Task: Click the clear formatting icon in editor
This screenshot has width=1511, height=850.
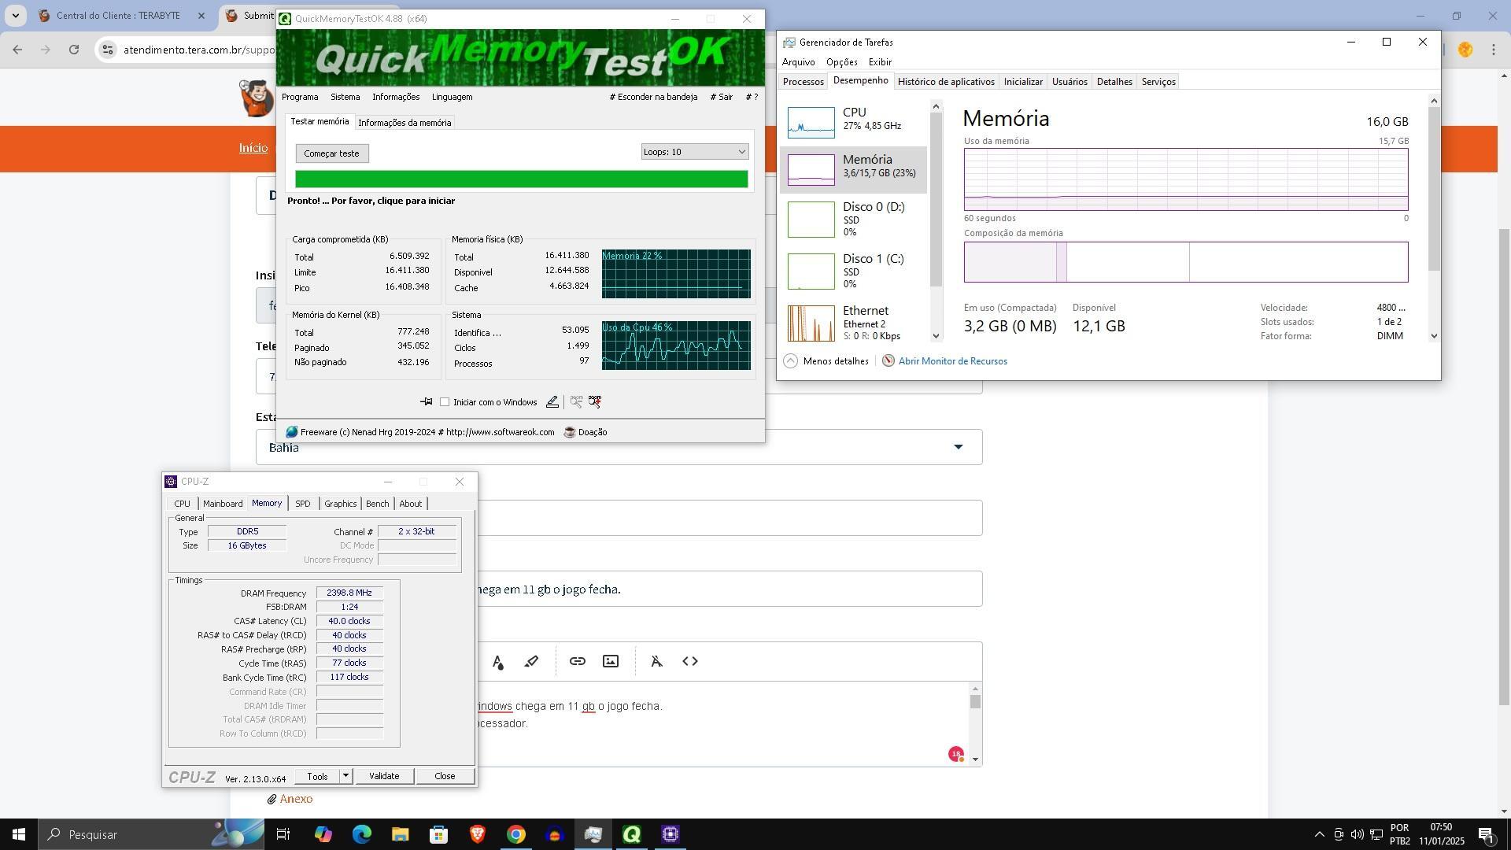Action: [656, 661]
